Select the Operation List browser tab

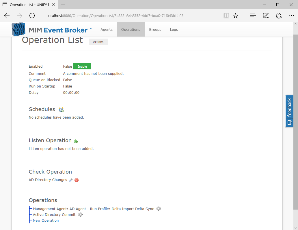coord(29,5)
